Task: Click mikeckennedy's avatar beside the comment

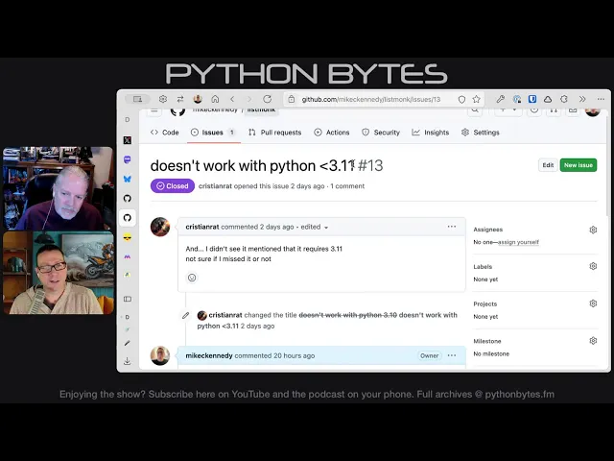Action: pos(160,355)
